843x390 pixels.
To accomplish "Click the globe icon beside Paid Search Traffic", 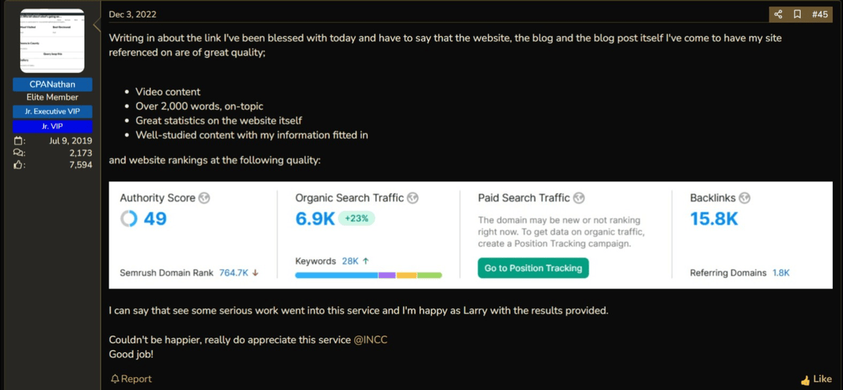I will [x=579, y=198].
